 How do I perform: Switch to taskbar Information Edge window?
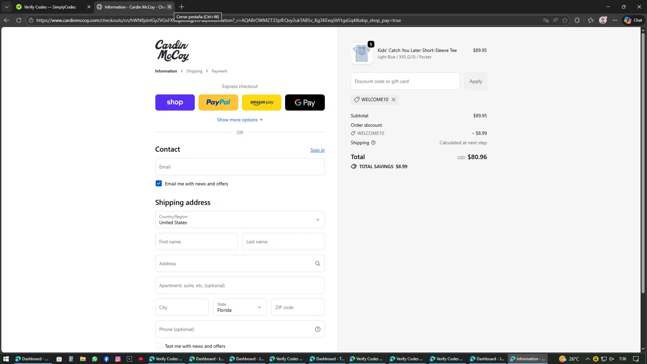click(x=528, y=359)
